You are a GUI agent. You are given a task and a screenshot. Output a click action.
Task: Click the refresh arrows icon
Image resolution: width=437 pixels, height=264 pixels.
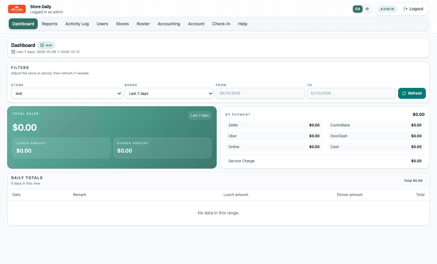tap(404, 93)
